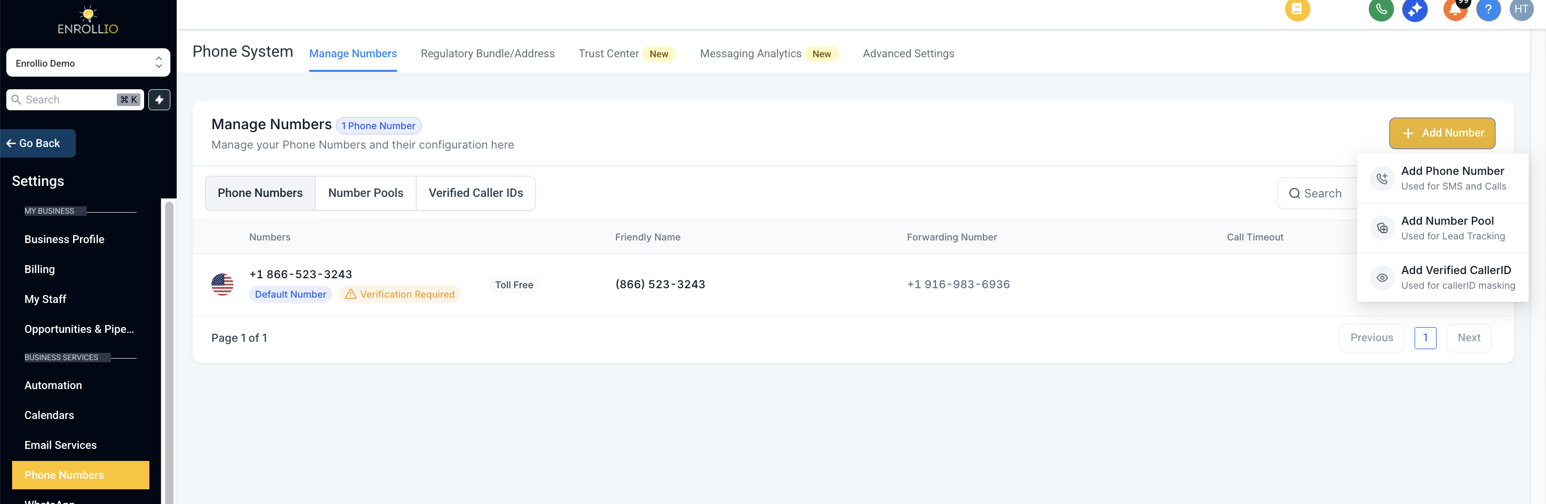This screenshot has height=504, width=1546.
Task: Select the Number Pools sub-tab
Action: point(365,193)
